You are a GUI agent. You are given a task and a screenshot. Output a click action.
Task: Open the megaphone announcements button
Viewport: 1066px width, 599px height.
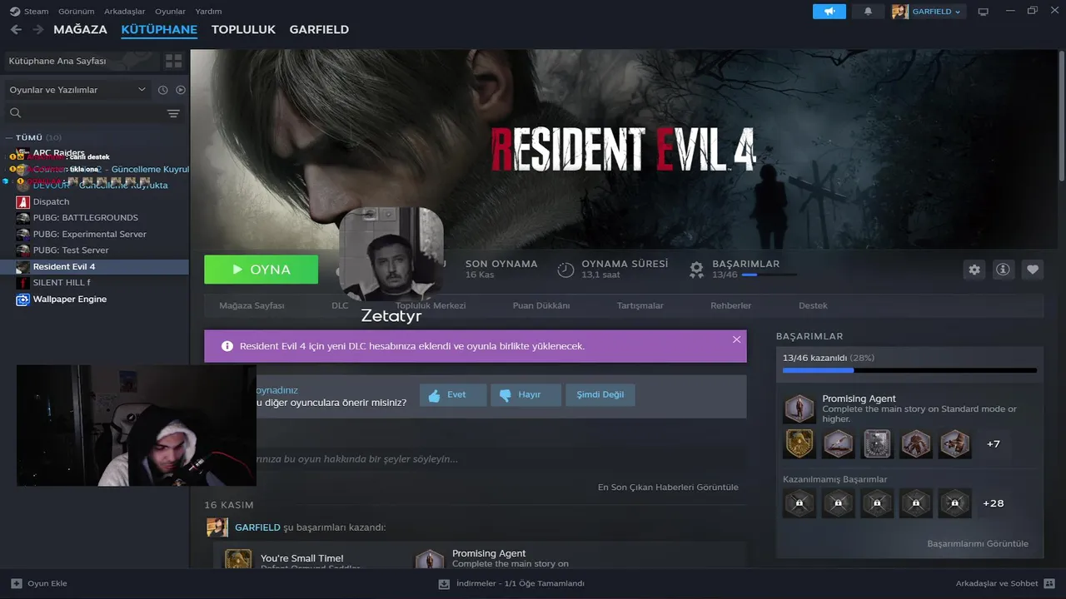(829, 12)
